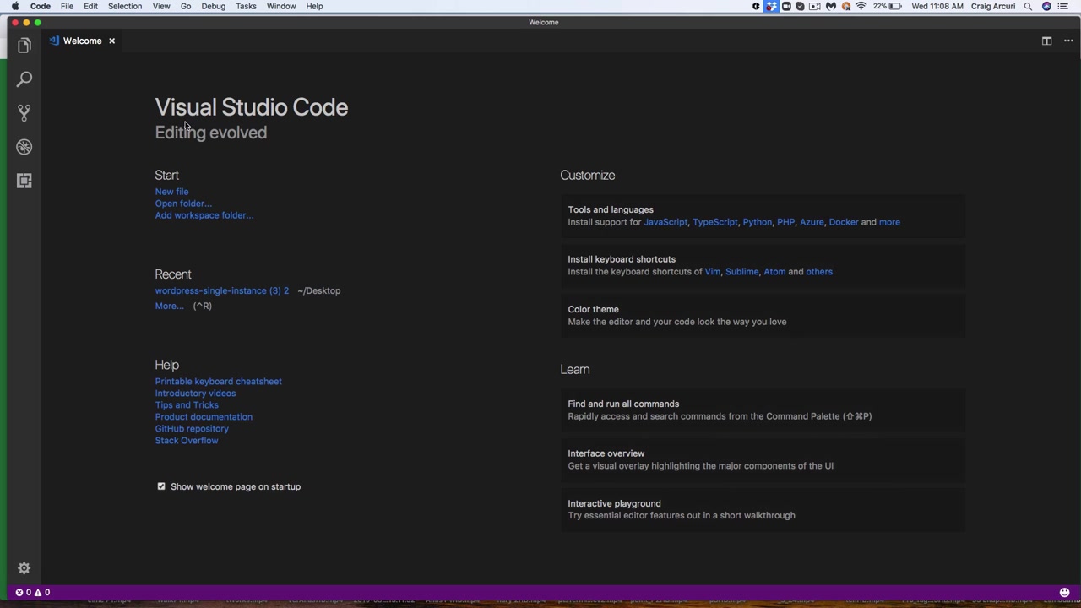Open the Debug menu
The height and width of the screenshot is (608, 1081).
[x=213, y=6]
